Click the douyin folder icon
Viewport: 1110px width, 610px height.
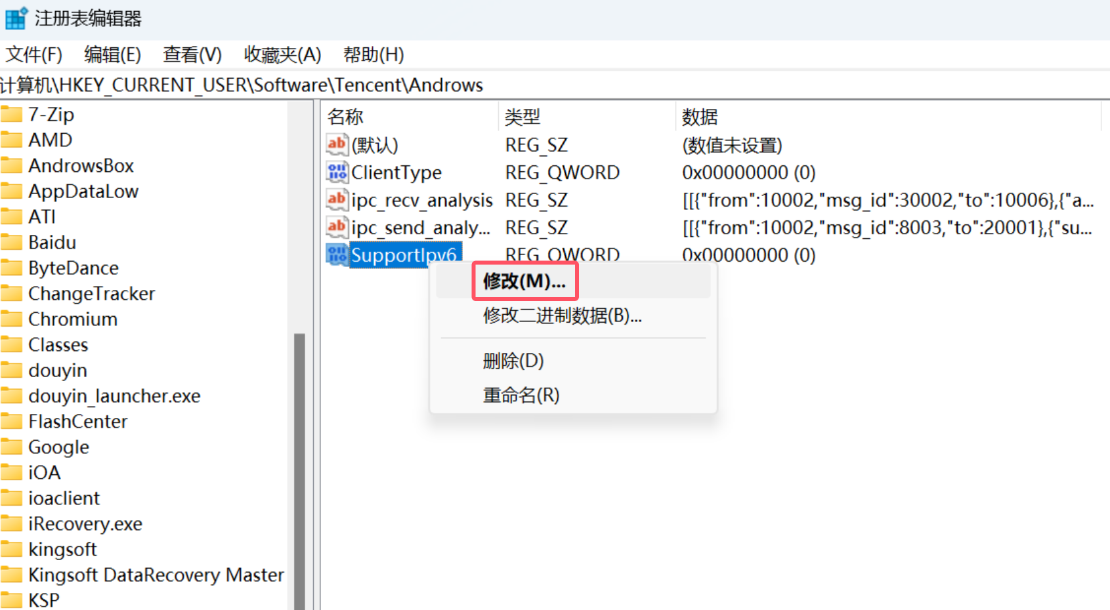tap(11, 371)
